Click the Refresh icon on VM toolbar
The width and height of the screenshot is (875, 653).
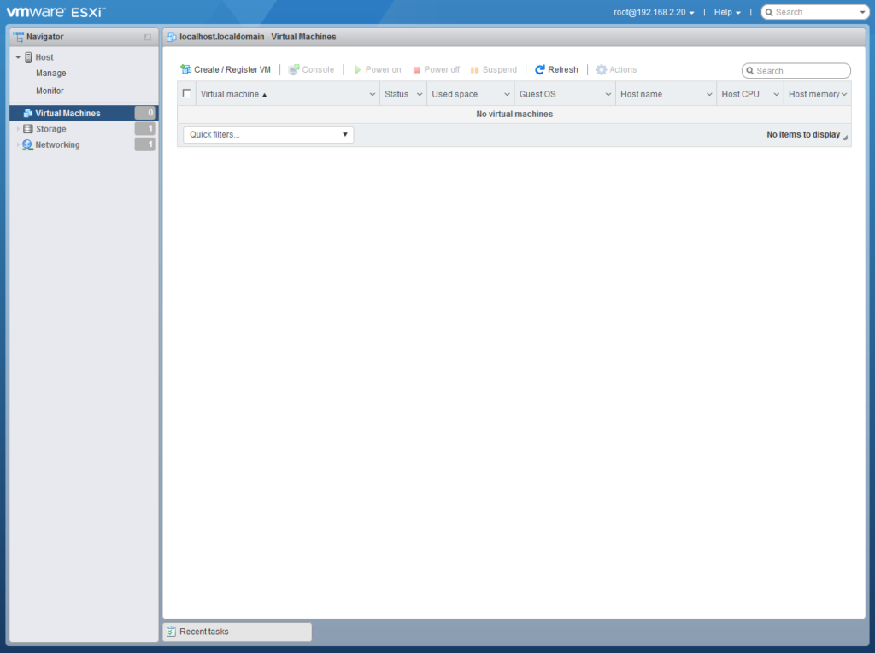pyautogui.click(x=542, y=69)
